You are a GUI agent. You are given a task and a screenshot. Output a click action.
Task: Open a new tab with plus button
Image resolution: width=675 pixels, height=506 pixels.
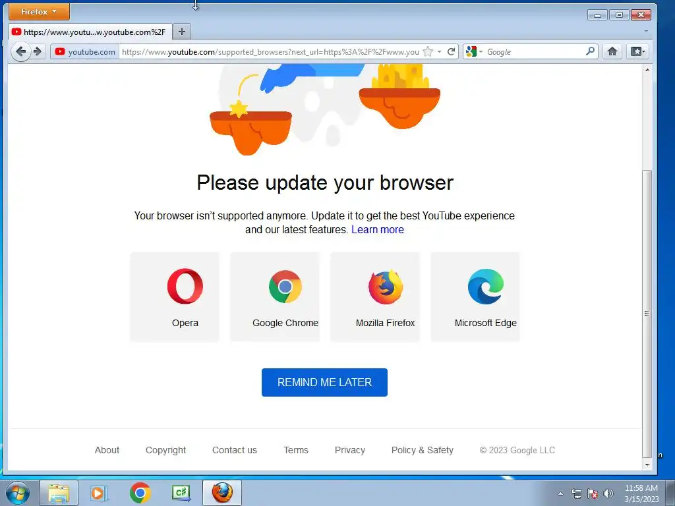182,32
